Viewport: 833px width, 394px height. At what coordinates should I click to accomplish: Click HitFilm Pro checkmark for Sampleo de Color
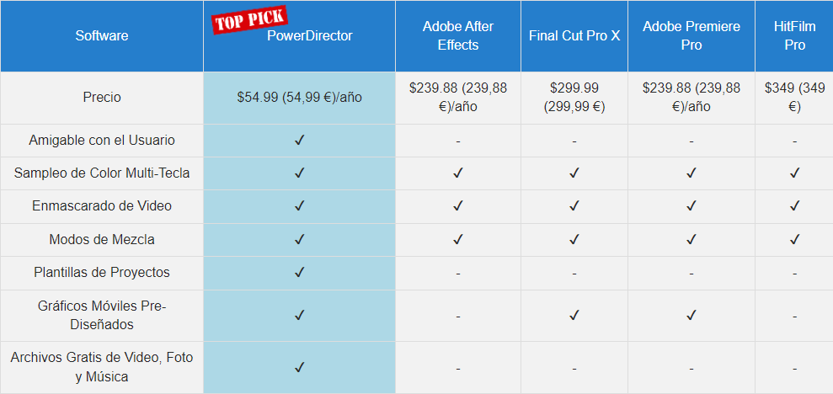point(795,173)
